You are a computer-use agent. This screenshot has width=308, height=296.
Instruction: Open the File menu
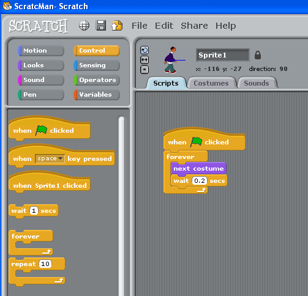(140, 26)
